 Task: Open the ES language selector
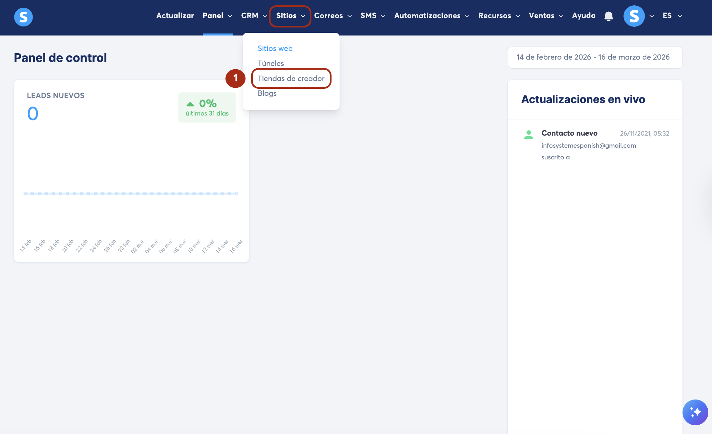(x=672, y=16)
